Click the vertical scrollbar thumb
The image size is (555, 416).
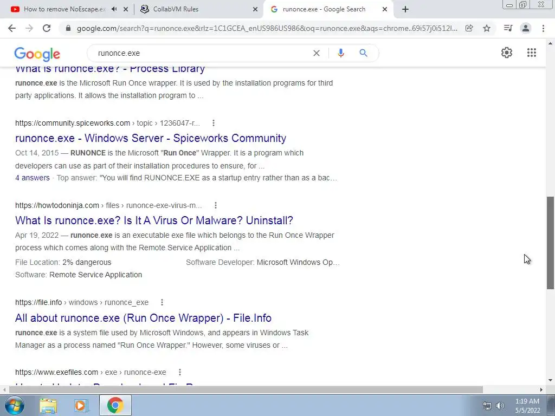click(550, 243)
